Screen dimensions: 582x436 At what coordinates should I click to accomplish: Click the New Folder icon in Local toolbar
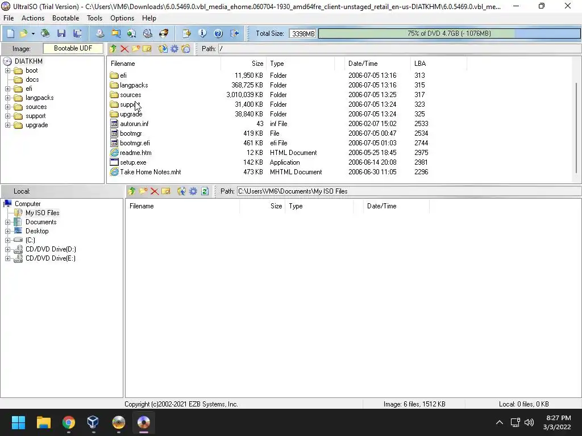[x=143, y=191]
